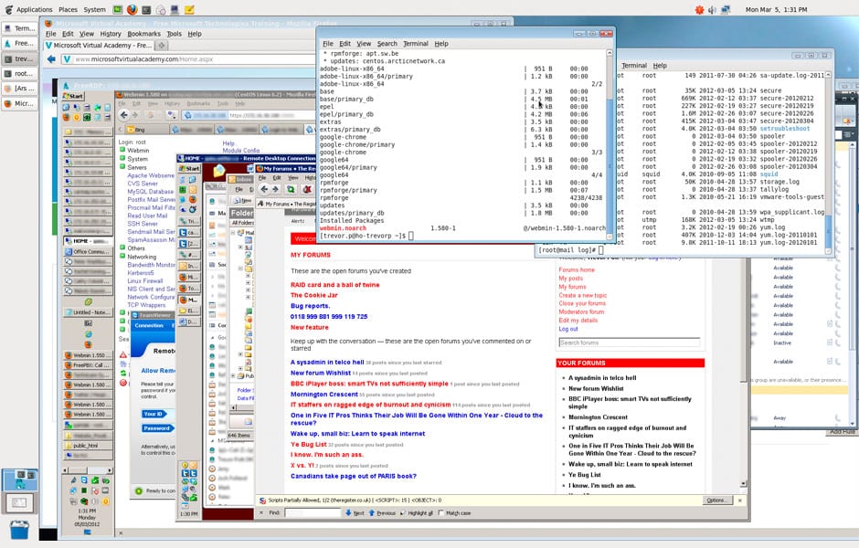This screenshot has height=548, width=859.
Task: Click the Start button in FreeRDP window
Action: tap(72, 96)
